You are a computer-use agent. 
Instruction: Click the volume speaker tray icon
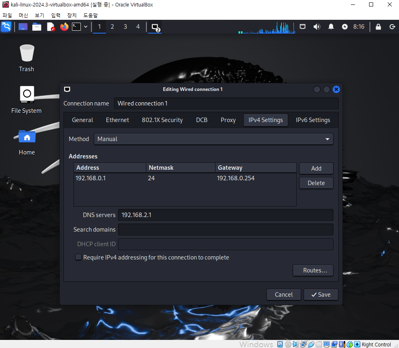point(317,26)
